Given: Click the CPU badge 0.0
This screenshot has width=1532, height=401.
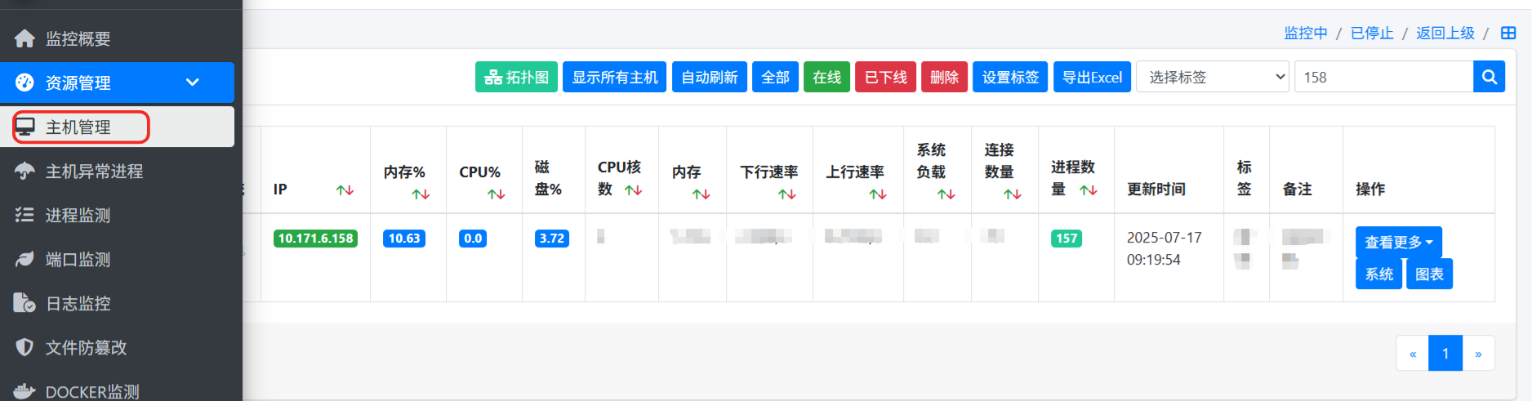Looking at the screenshot, I should coord(473,238).
